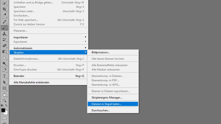Select the Clone Stamp tool
This screenshot has width=221, height=124.
pos(4,34)
